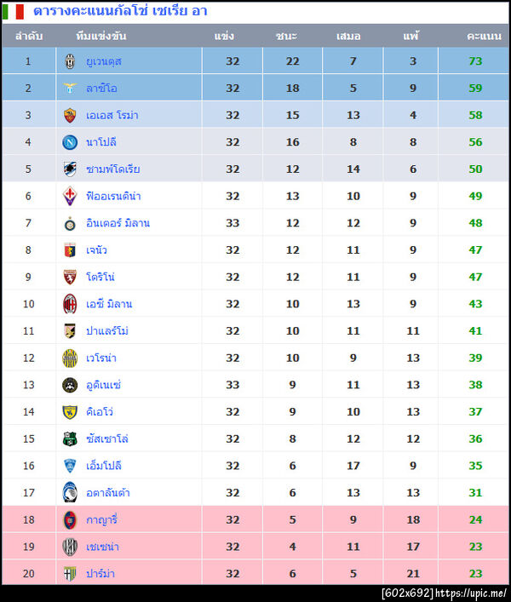Open the ปาแลร์โม่ team link
This screenshot has width=511, height=602.
(107, 330)
